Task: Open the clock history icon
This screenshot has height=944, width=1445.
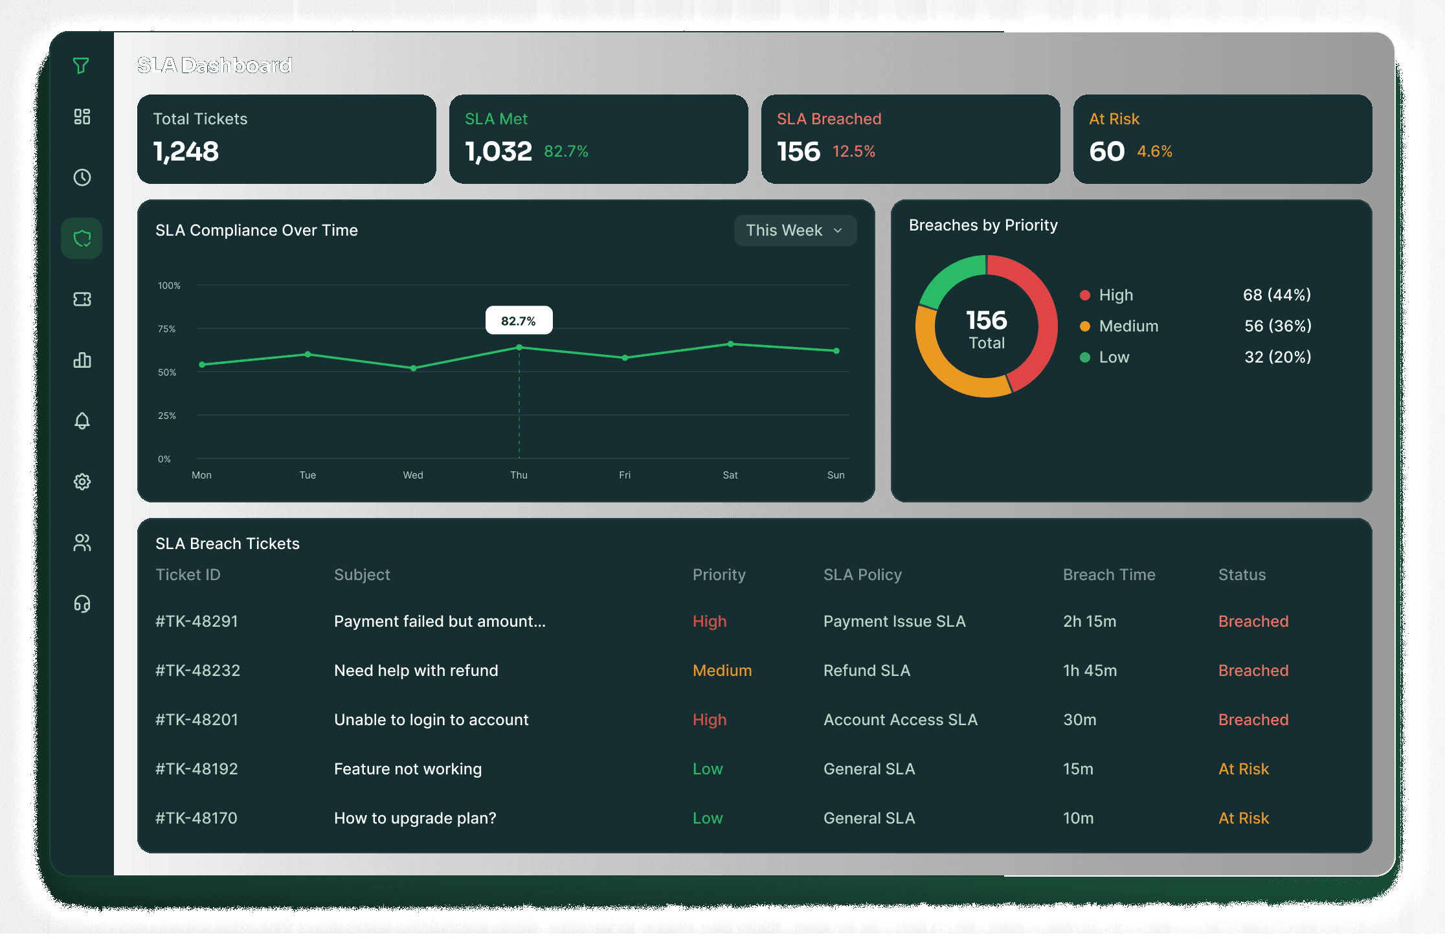Action: coord(82,177)
